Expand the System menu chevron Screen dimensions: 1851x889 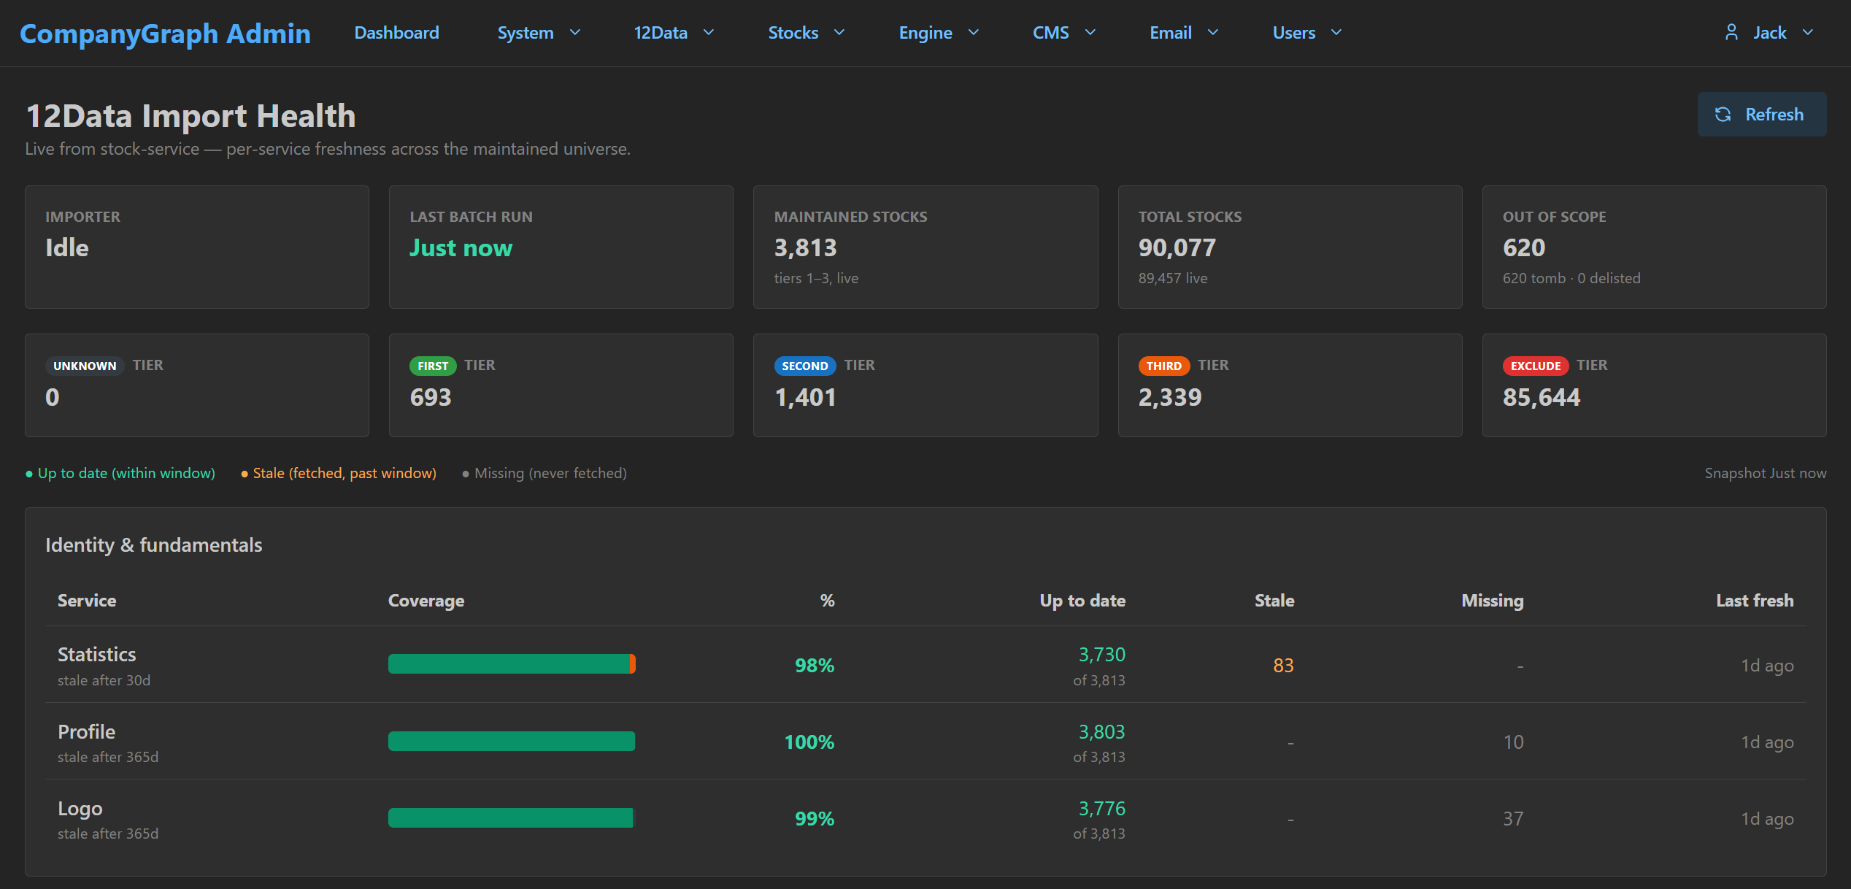click(x=575, y=32)
